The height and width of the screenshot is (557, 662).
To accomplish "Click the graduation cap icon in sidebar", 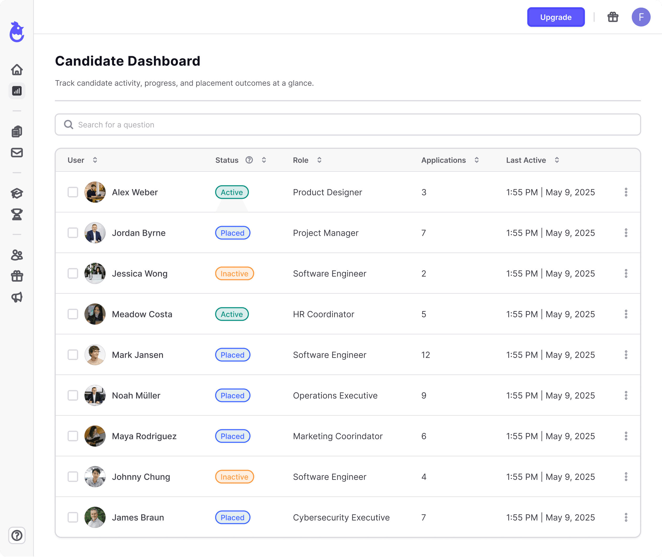I will coord(17,193).
